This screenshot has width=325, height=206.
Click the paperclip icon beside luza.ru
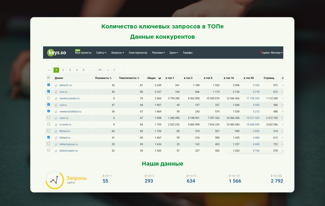coord(56,92)
